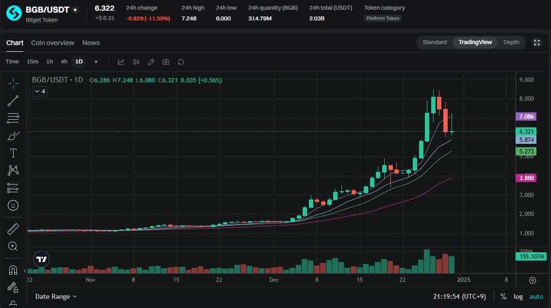Open the text annotation tool

[x=13, y=153]
